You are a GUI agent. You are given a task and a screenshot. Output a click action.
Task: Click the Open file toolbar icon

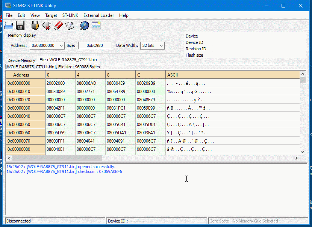pyautogui.click(x=9, y=26)
